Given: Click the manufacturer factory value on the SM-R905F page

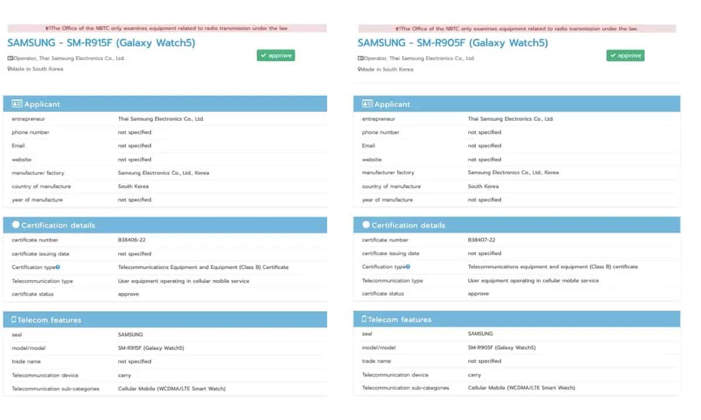Looking at the screenshot, I should click(513, 173).
